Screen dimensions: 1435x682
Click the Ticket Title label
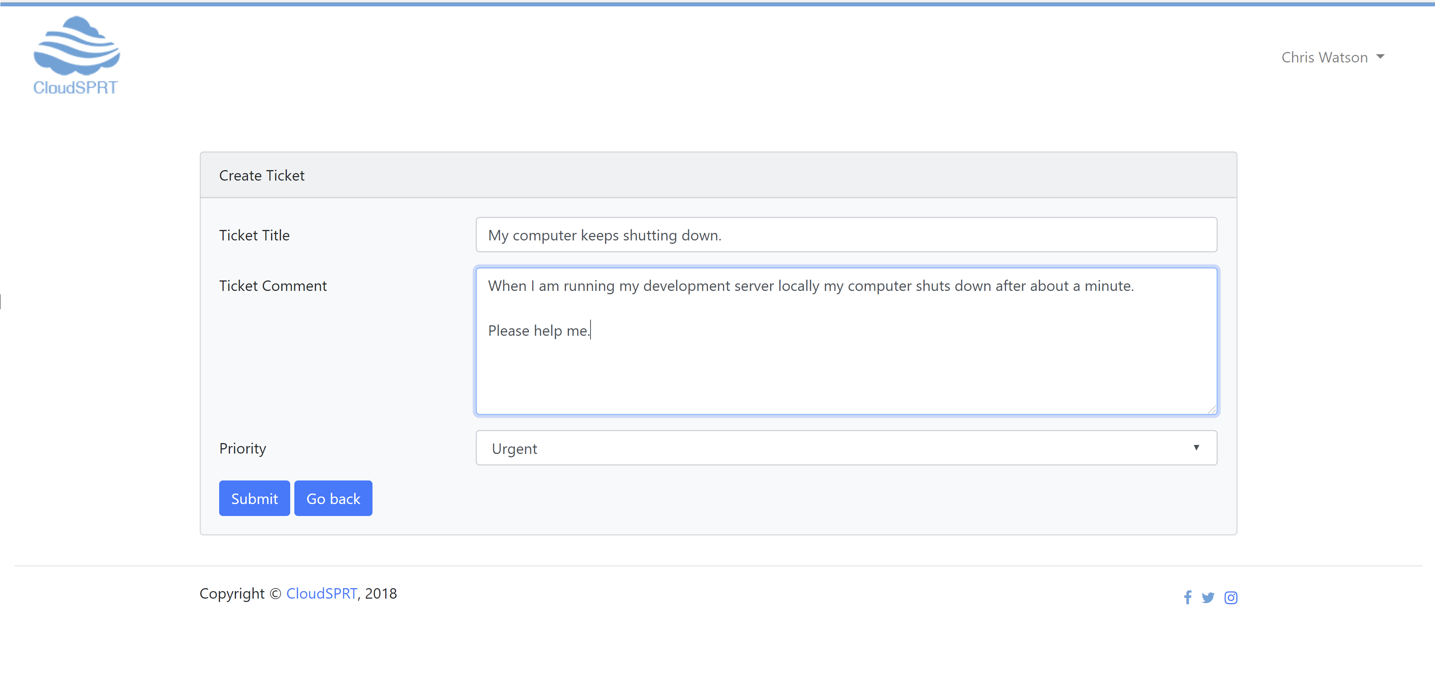coord(254,236)
